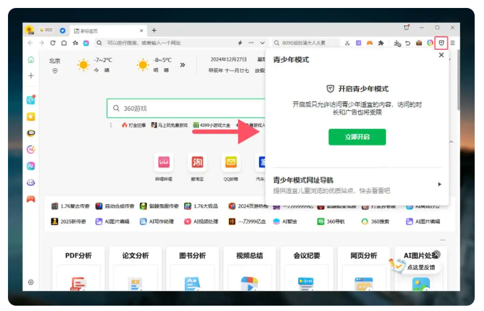Image resolution: width=484 pixels, height=311 pixels.
Task: Open the 360导航 link
Action: (x=331, y=222)
